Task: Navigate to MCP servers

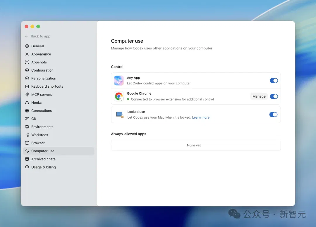Action: pyautogui.click(x=59, y=94)
